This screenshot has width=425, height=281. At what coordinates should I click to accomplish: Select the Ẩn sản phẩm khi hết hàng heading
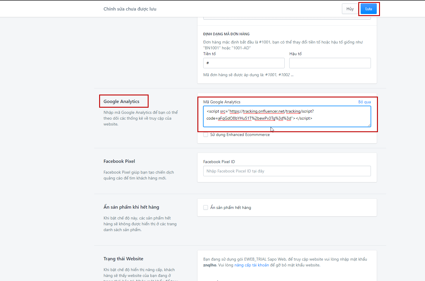[131, 207]
